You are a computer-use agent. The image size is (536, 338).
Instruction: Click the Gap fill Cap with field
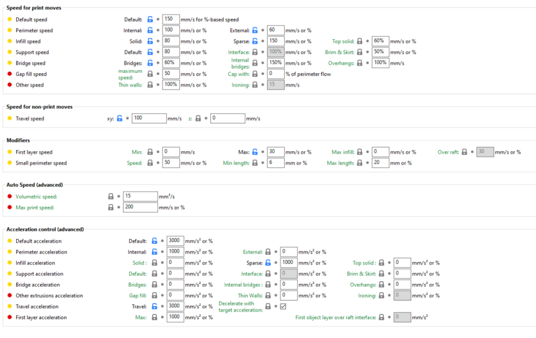[x=276, y=74]
